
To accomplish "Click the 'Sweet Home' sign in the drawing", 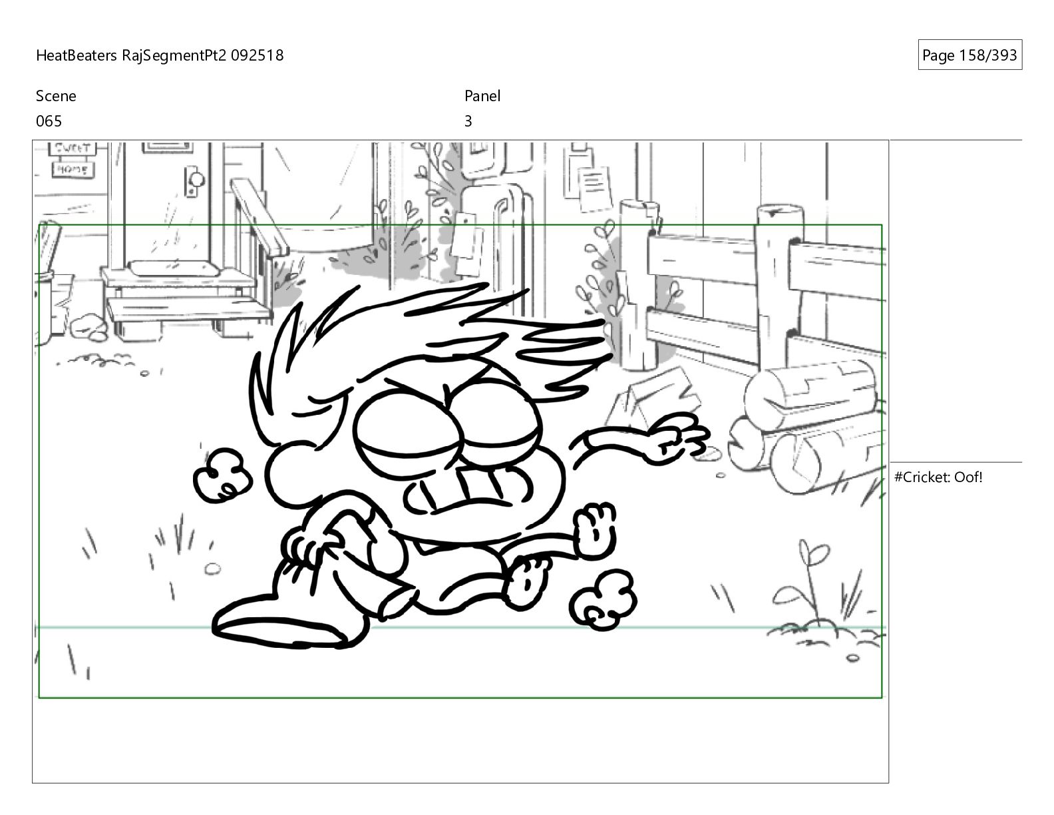I will pos(72,159).
